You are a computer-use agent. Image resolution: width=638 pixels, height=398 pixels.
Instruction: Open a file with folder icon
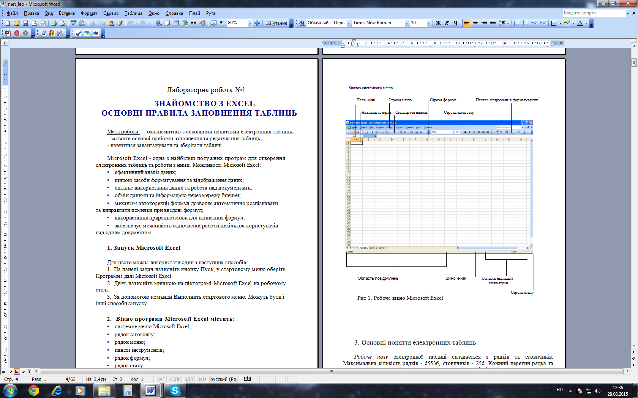[x=16, y=23]
